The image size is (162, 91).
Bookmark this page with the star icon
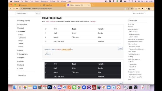click(132, 9)
